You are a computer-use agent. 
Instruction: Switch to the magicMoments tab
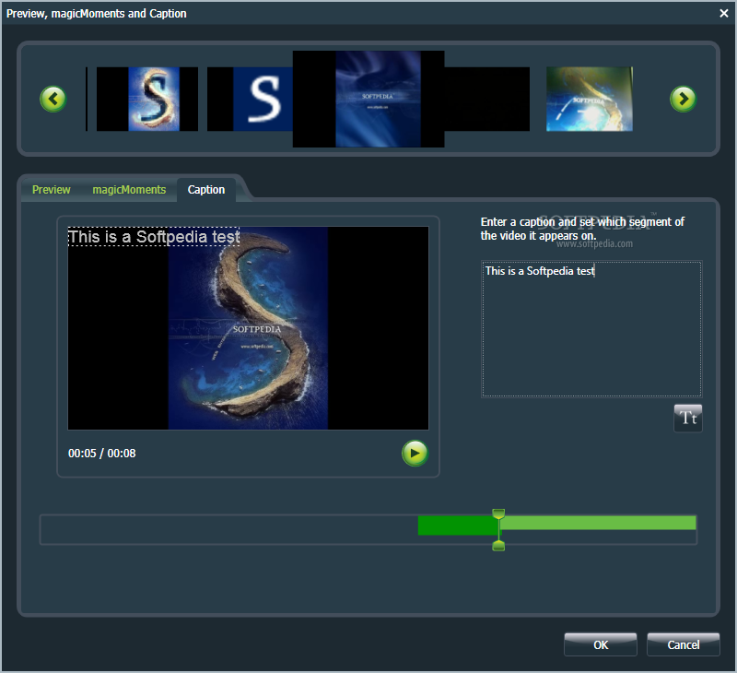129,190
